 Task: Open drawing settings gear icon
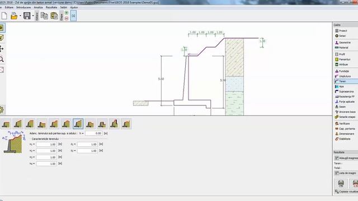(2, 110)
